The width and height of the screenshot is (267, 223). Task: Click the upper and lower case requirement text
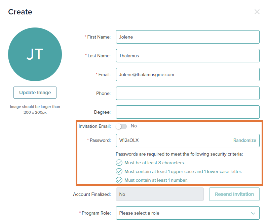[x=183, y=172]
